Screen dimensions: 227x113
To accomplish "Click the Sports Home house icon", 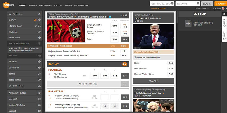I will click(39, 14).
